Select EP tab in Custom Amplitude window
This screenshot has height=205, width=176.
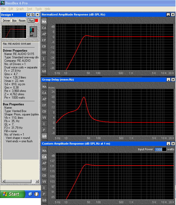point(44,169)
